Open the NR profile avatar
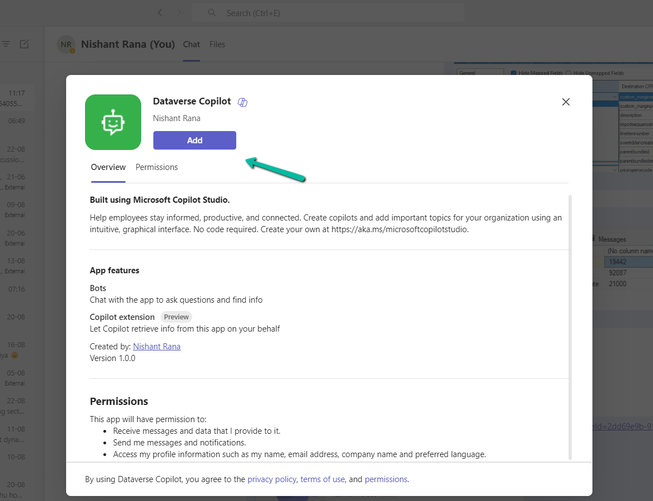653x501 pixels. (x=66, y=44)
